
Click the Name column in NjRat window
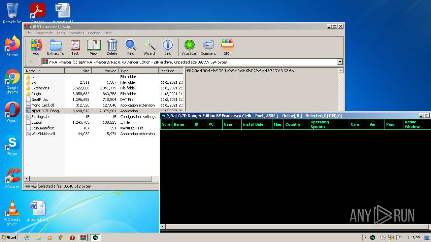coord(182,124)
